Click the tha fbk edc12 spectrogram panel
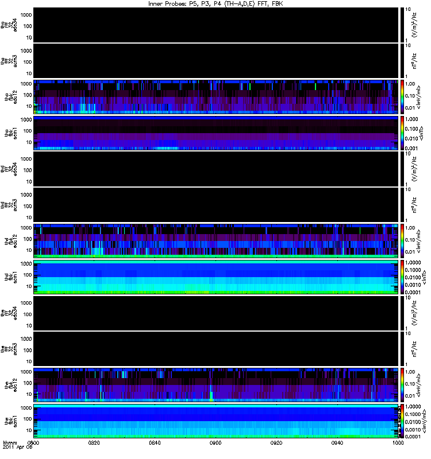431x459 pixels. (216, 97)
